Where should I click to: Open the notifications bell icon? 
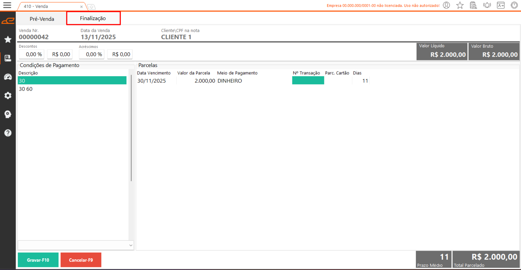pyautogui.click(x=487, y=5)
